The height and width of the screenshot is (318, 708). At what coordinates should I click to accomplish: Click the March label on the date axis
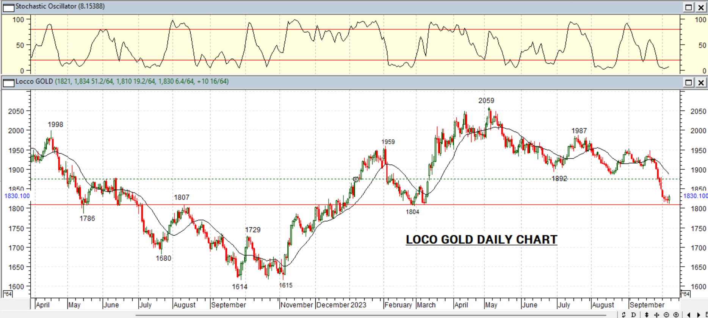[426, 305]
